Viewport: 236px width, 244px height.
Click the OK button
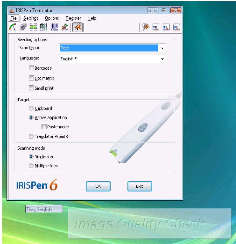point(98,186)
